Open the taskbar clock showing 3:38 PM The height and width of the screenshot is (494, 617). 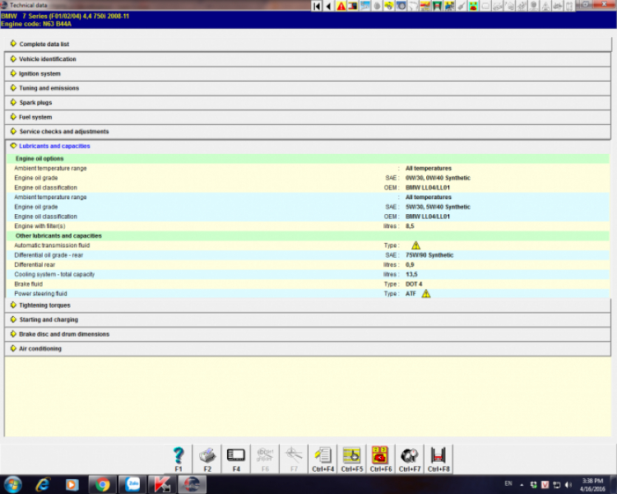point(592,485)
